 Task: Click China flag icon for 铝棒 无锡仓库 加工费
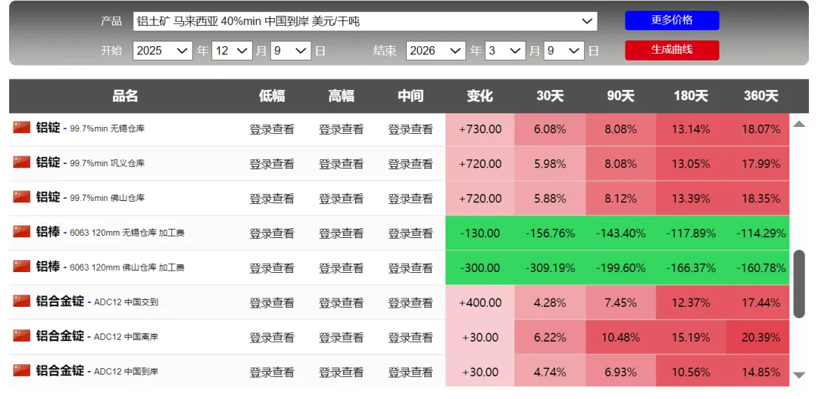22,231
